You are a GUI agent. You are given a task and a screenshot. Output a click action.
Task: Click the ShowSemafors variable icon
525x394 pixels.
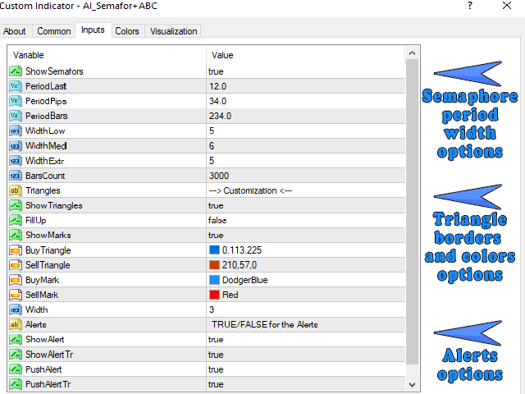point(16,71)
